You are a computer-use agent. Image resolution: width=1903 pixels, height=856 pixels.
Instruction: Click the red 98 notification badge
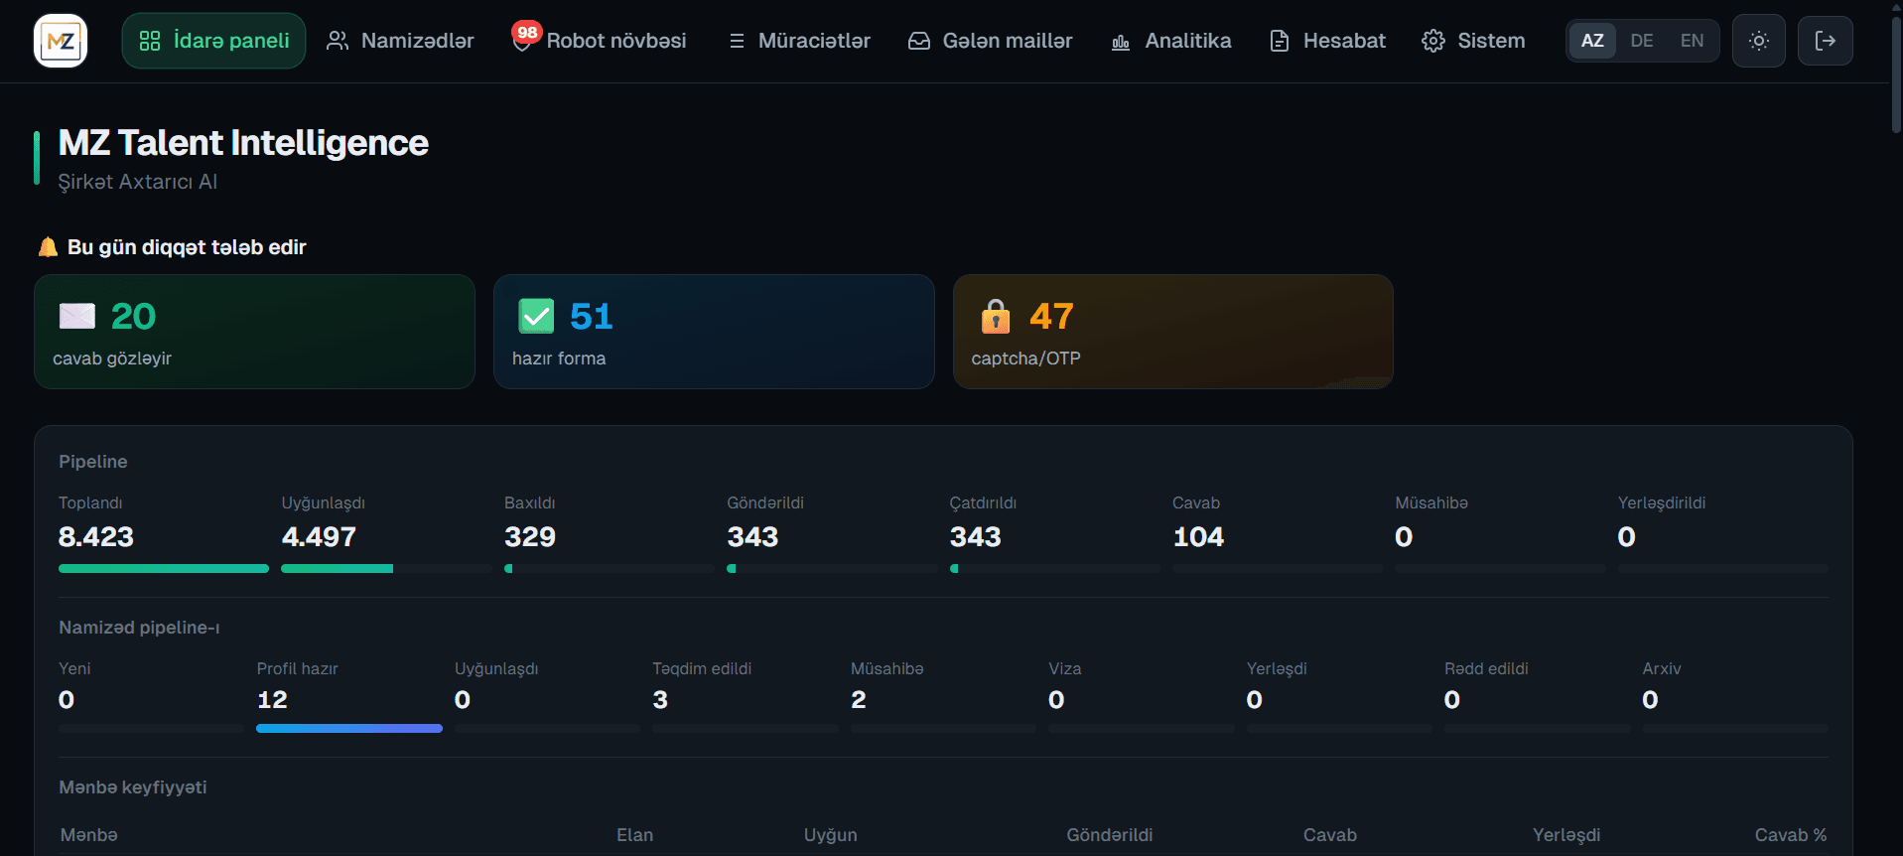527,32
